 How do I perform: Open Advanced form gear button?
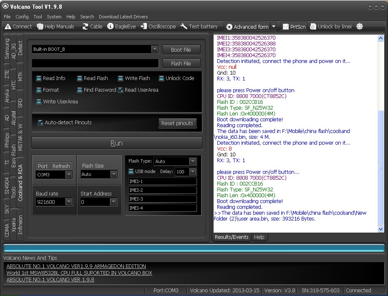coord(247,27)
